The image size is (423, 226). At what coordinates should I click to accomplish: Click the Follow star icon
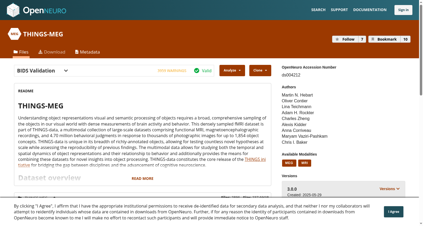pos(337,39)
